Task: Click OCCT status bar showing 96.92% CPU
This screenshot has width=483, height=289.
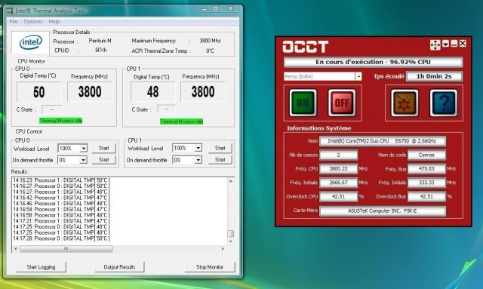Action: [373, 62]
